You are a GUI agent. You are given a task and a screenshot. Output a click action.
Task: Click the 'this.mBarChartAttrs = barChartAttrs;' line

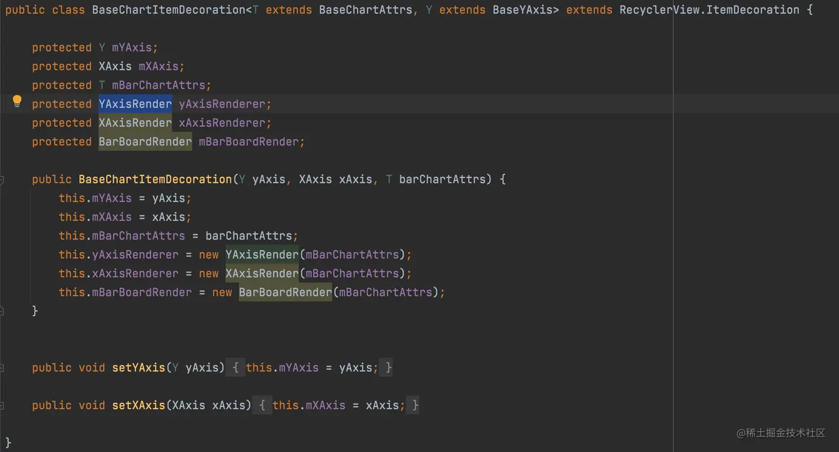(178, 236)
